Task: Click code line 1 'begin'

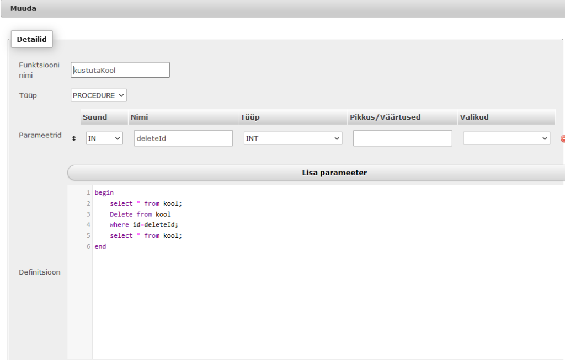Action: [104, 192]
